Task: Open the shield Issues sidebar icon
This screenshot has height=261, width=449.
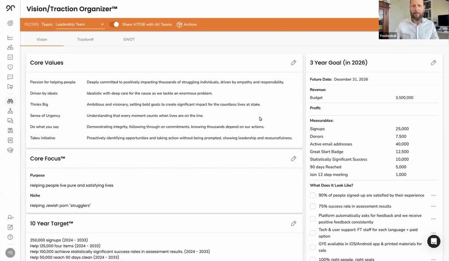Action: 10,67
